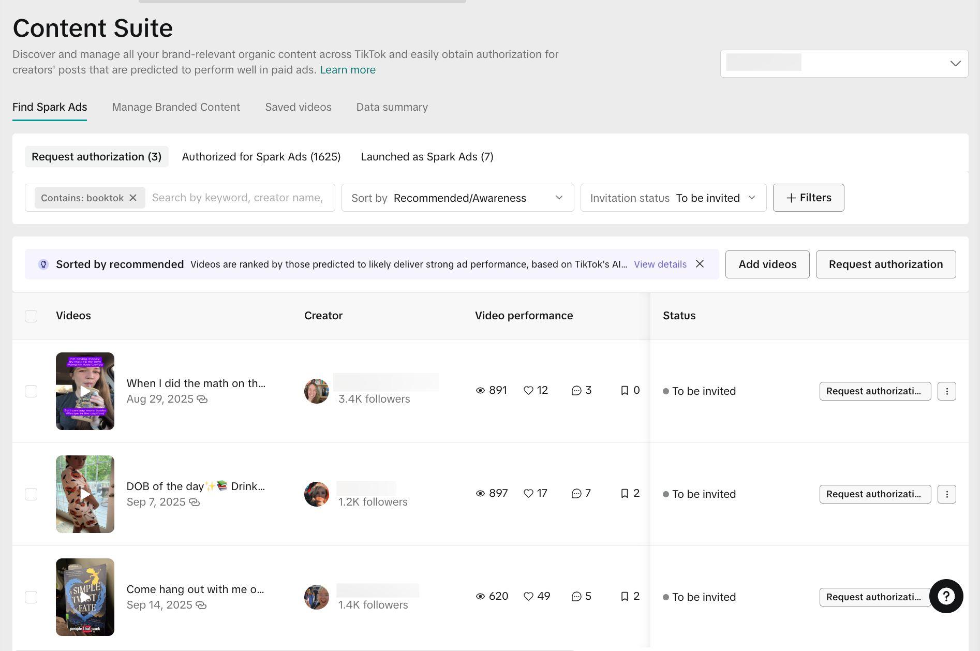The image size is (980, 651).
Task: Dismiss the 'Sorted by recommended' banner
Action: coord(700,264)
